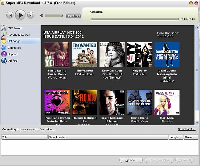
Task: Open the MP3 Search label
Action: tap(15, 28)
